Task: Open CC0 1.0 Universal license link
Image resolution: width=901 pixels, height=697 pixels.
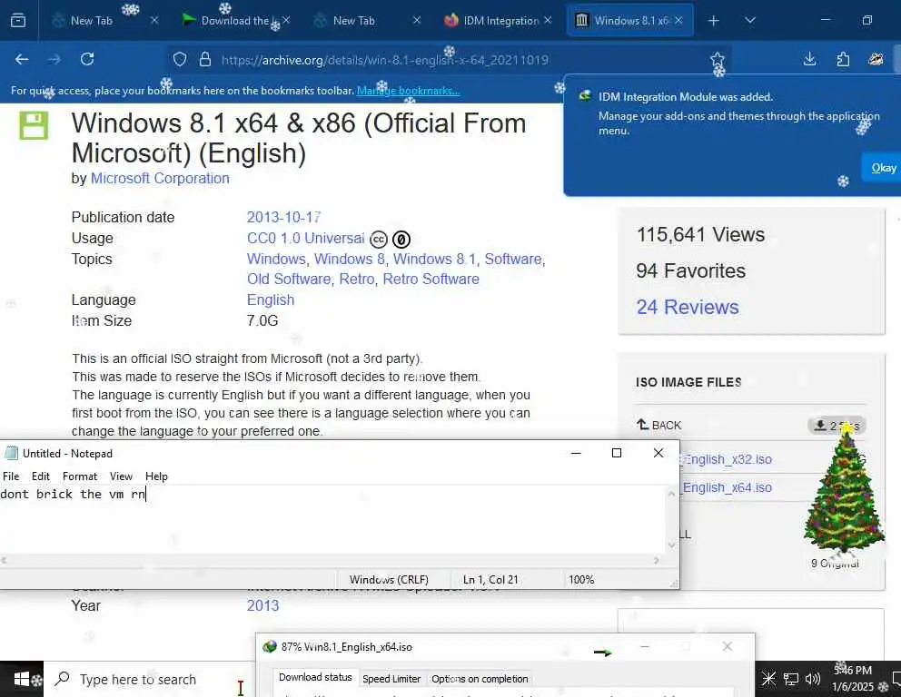Action: [x=306, y=239]
